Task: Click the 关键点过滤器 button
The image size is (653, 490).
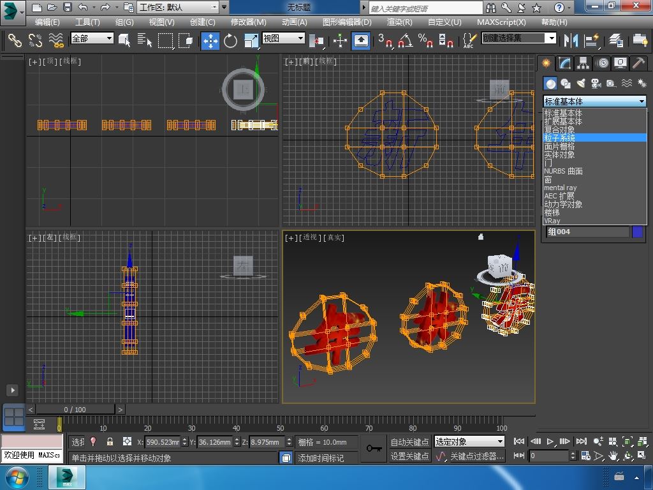Action: (x=476, y=456)
